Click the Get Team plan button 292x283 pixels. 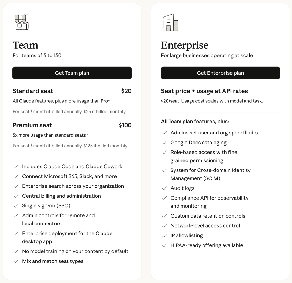pyautogui.click(x=72, y=73)
